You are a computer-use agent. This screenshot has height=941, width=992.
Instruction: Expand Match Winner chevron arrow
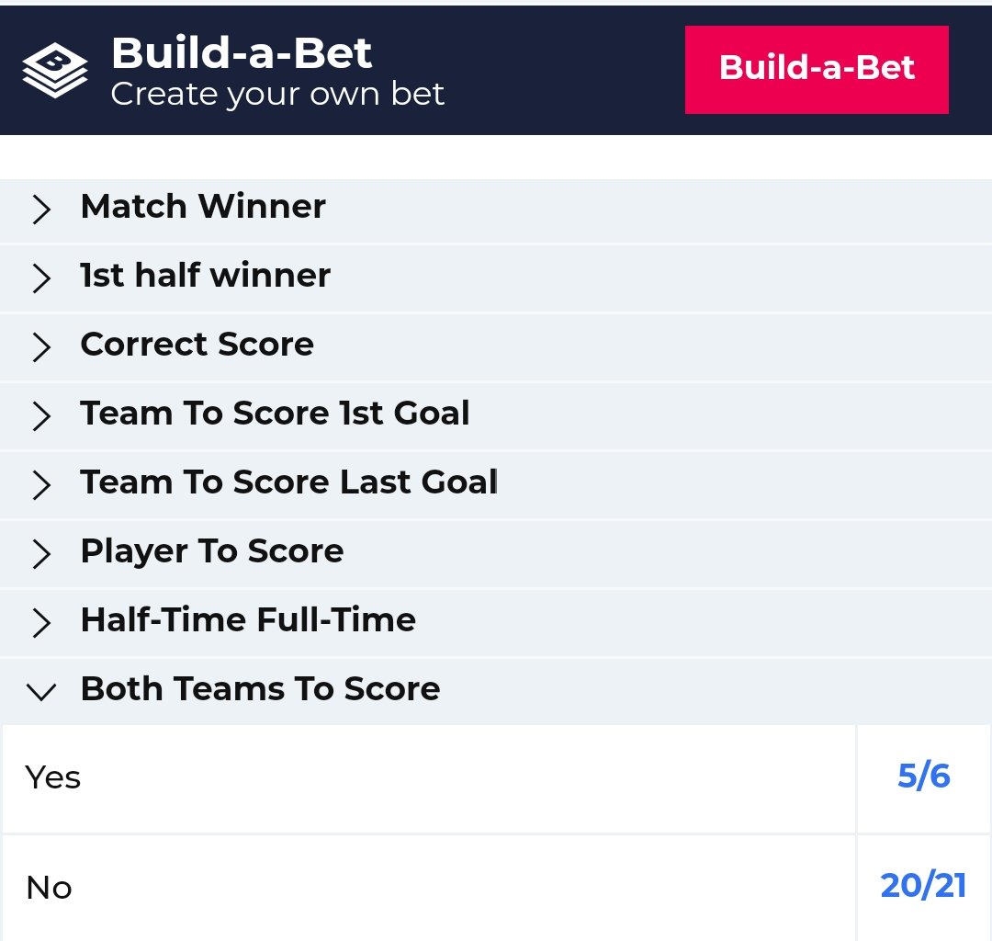(x=41, y=210)
